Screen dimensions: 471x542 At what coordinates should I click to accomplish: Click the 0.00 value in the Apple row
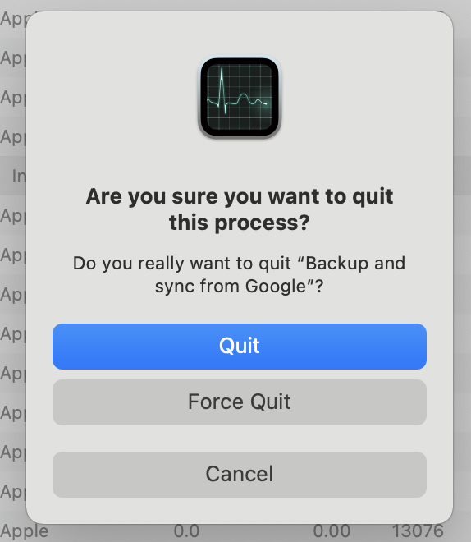332,531
